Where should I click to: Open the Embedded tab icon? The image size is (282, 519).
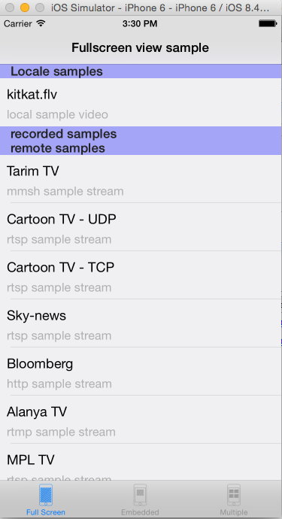pos(140,494)
